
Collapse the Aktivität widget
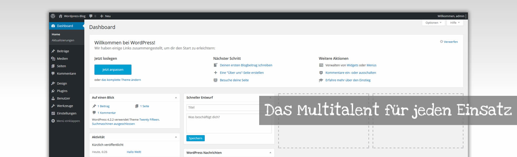pos(176,137)
